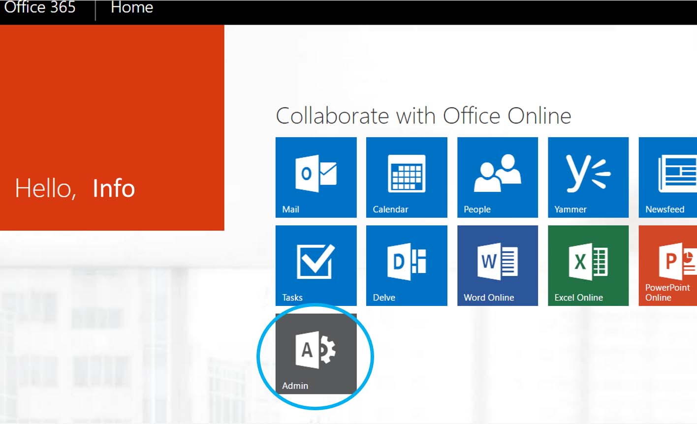Launch Excel Online via X icon

588,261
